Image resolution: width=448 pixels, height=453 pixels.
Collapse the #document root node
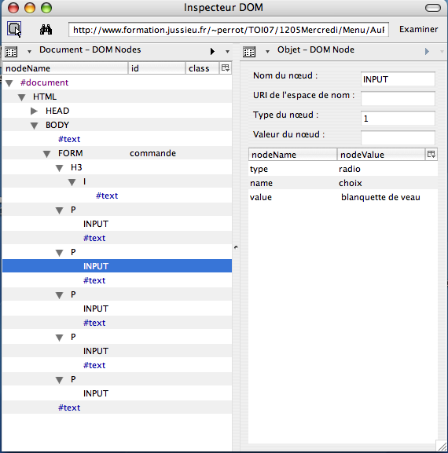(x=9, y=83)
